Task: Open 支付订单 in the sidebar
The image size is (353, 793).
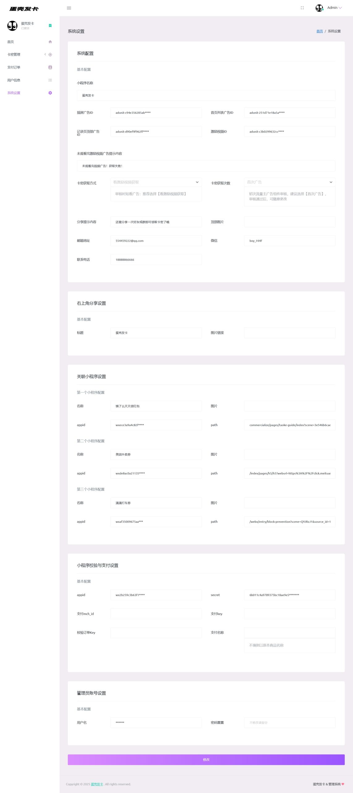Action: [14, 67]
